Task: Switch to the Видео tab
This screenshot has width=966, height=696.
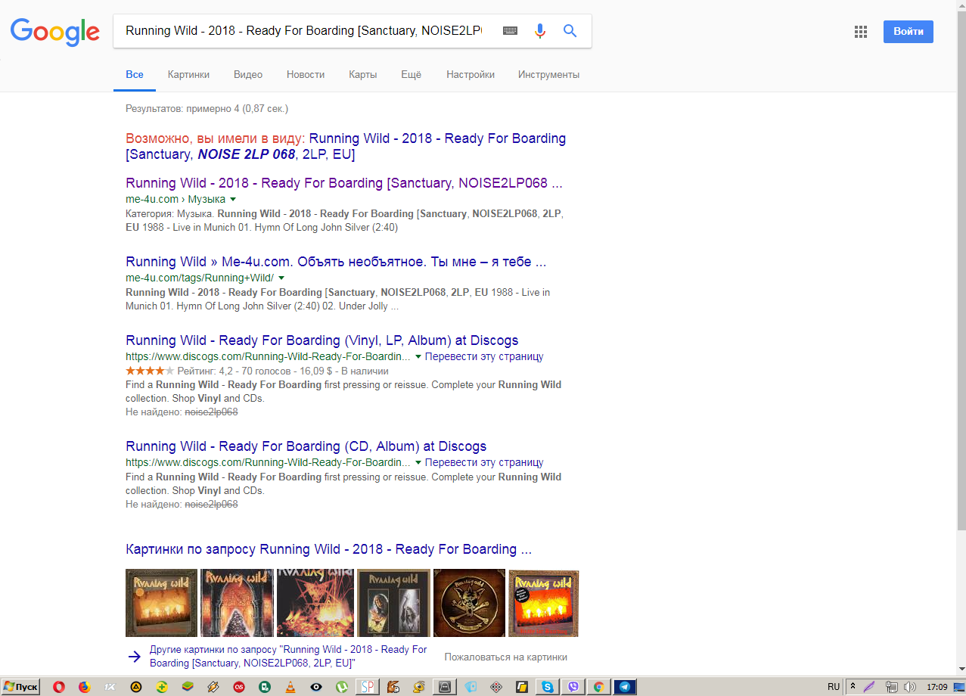Action: click(248, 74)
